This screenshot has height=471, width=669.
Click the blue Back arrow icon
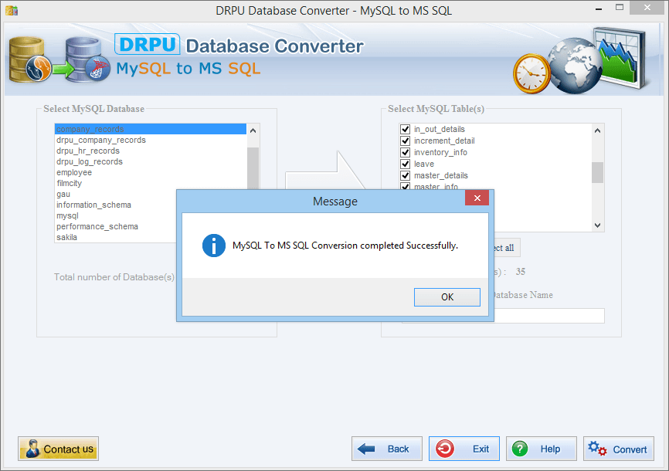click(x=366, y=449)
